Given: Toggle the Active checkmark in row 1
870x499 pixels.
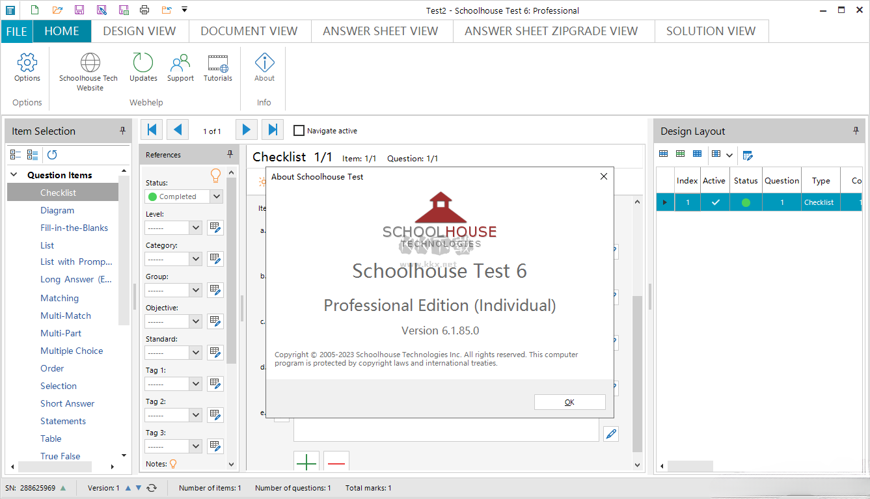Looking at the screenshot, I should pos(715,202).
